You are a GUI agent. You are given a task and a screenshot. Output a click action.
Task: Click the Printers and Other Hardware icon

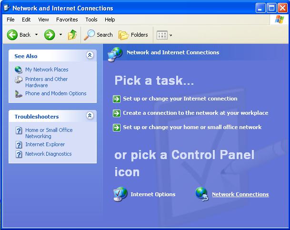(x=19, y=80)
